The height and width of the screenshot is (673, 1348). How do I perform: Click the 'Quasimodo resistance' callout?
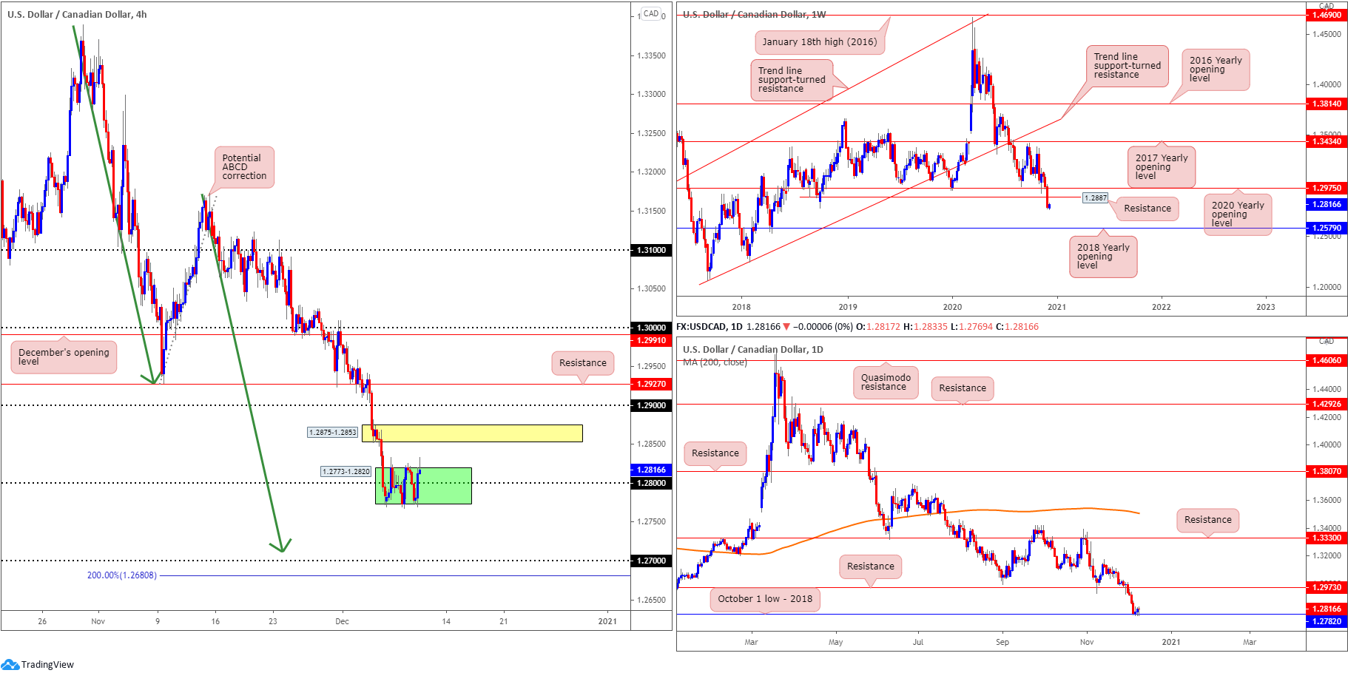pos(886,382)
